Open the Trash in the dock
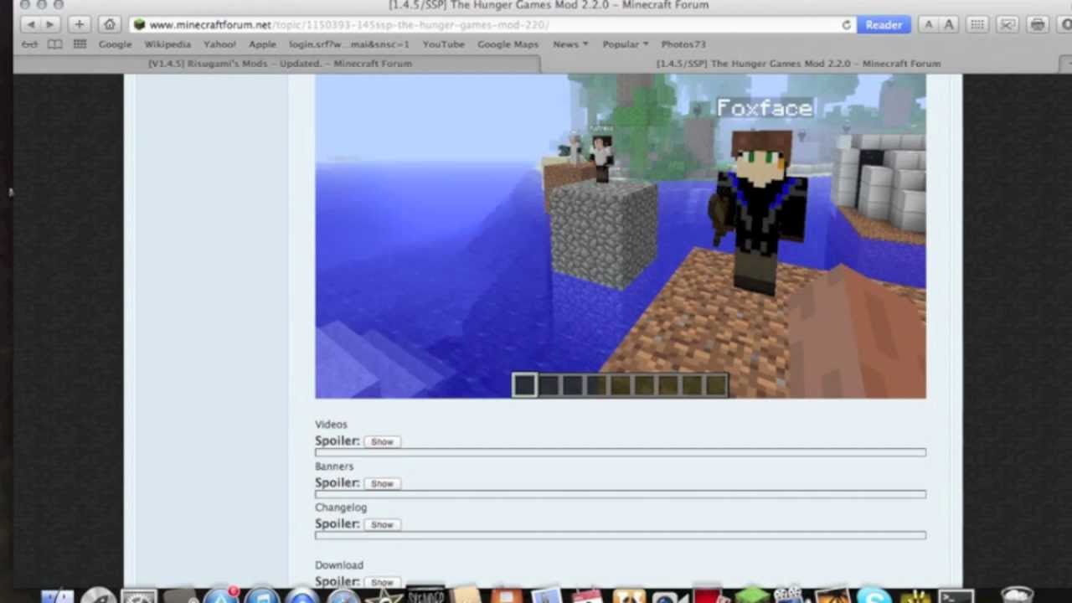Viewport: 1072px width, 603px height. pos(1018,596)
